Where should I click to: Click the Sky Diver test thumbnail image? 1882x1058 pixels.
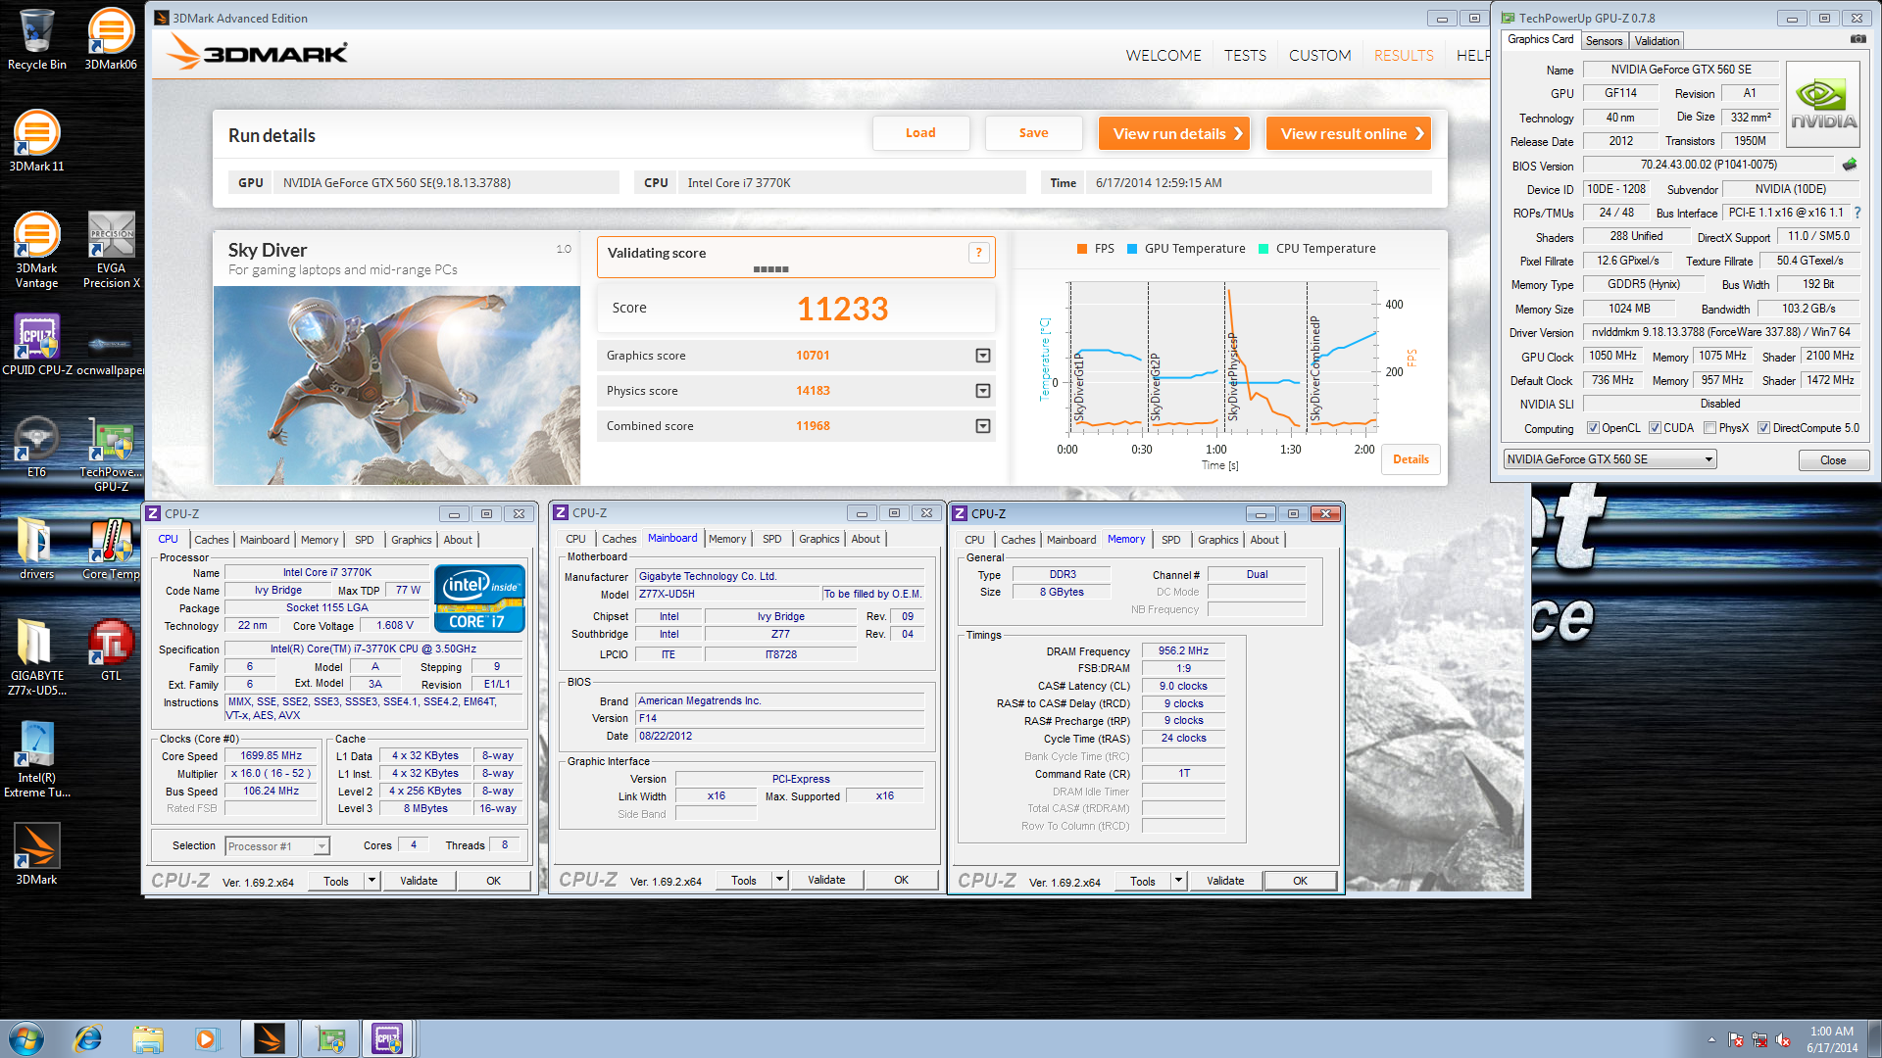[397, 385]
